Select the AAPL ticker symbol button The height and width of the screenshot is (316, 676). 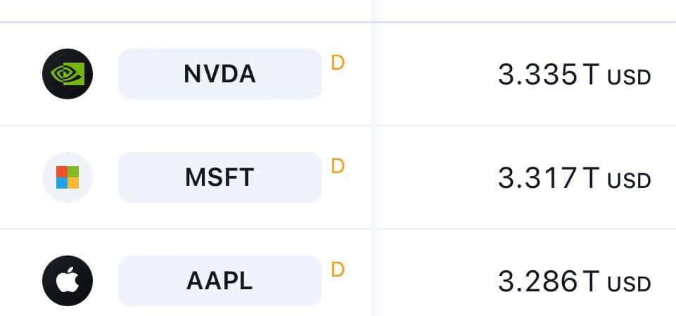[219, 281]
